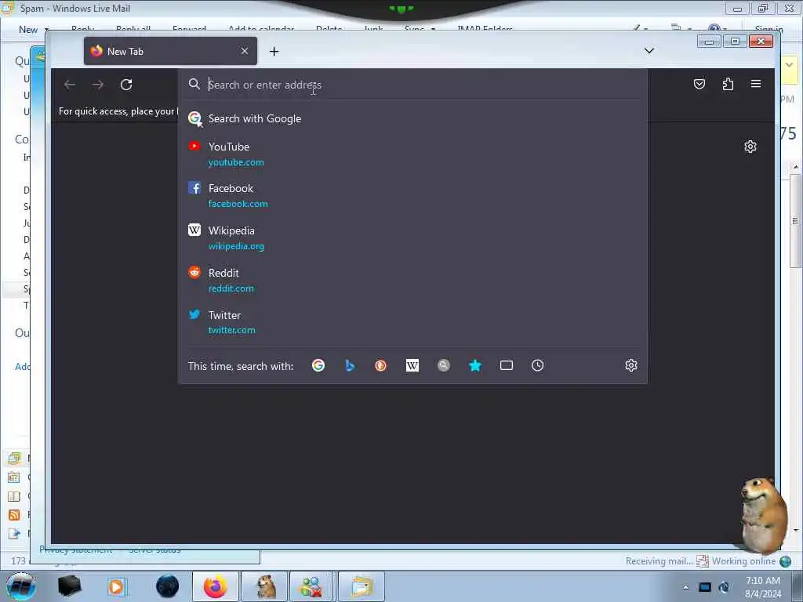Open new tab page personalize gear
The height and width of the screenshot is (602, 803).
[750, 147]
